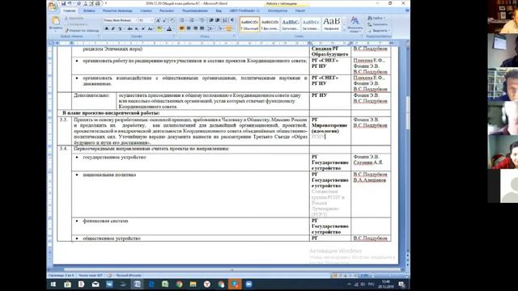Click Заменить (Replace) in the editing group

[378, 24]
